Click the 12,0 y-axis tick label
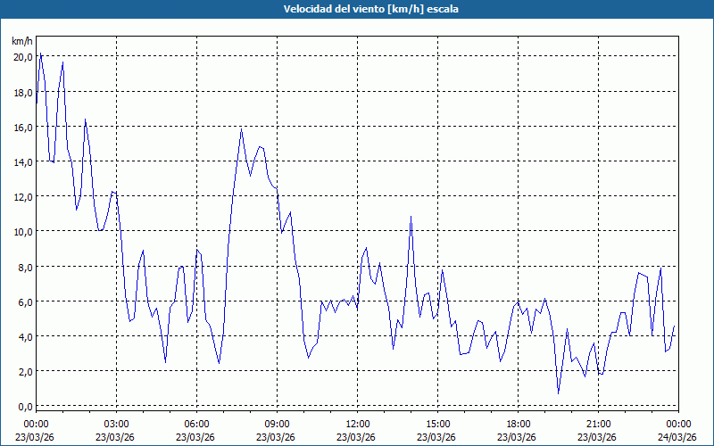Viewport: 714px width, 446px height. pos(21,196)
